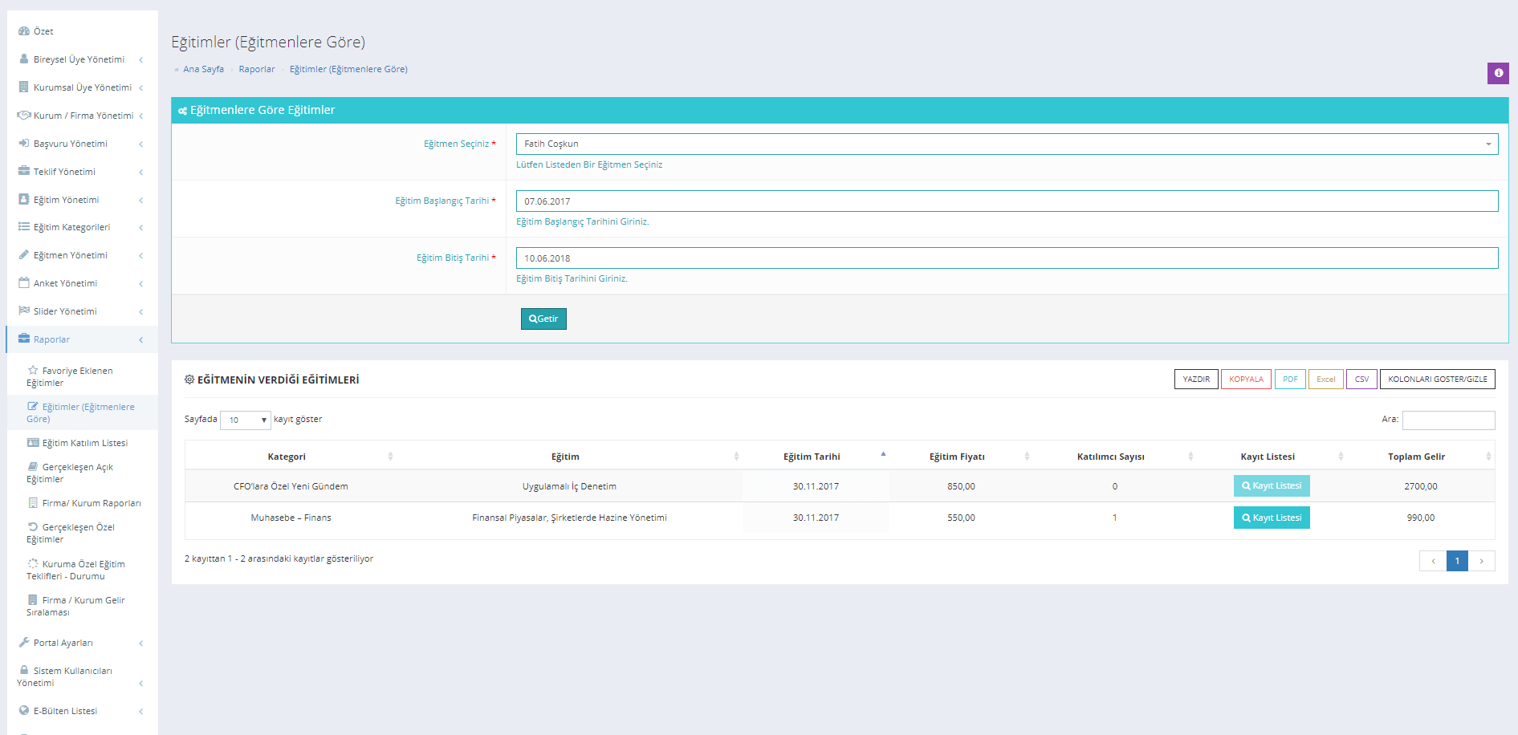Click the gear icon beside Eğitmenin Verdiği Eğitimleri
Image resolution: width=1518 pixels, height=735 pixels.
coord(189,380)
